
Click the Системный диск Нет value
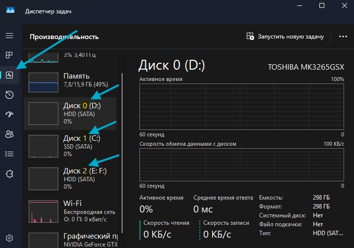[x=317, y=215]
